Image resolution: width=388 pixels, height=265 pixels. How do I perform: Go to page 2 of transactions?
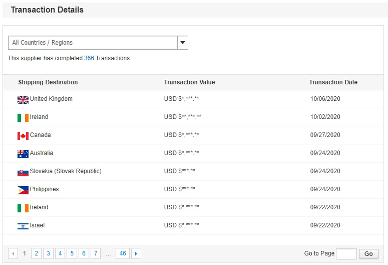click(x=36, y=254)
